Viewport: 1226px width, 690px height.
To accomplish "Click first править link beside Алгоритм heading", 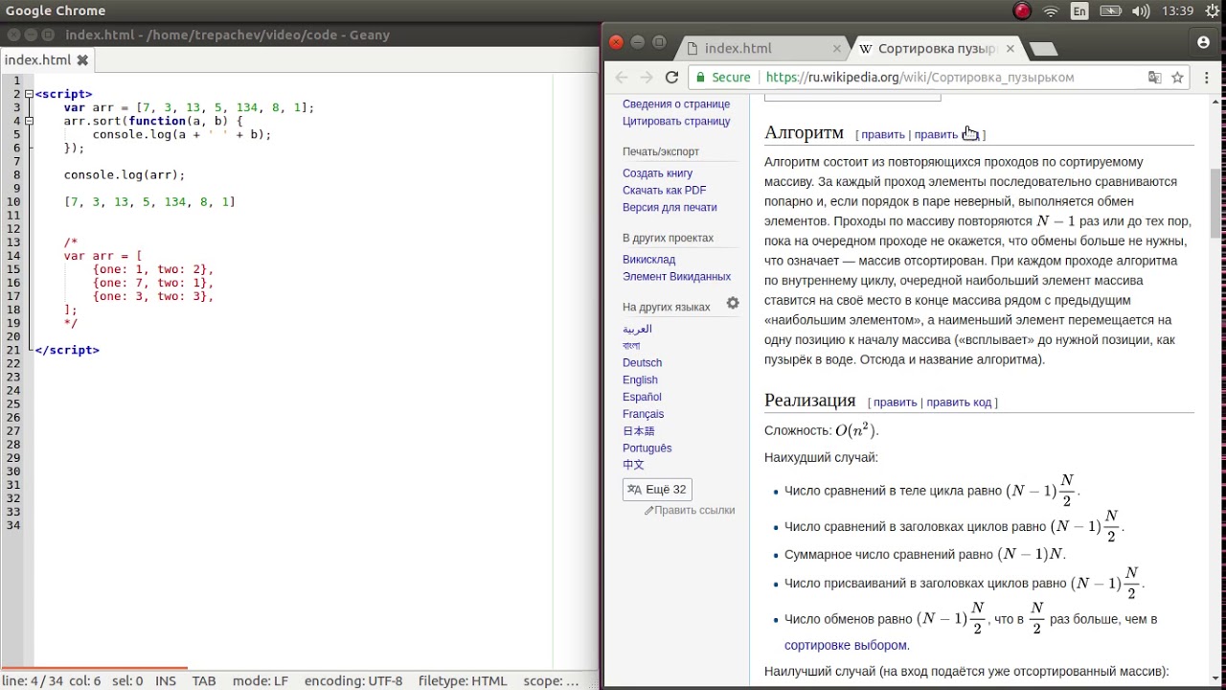I will (882, 135).
